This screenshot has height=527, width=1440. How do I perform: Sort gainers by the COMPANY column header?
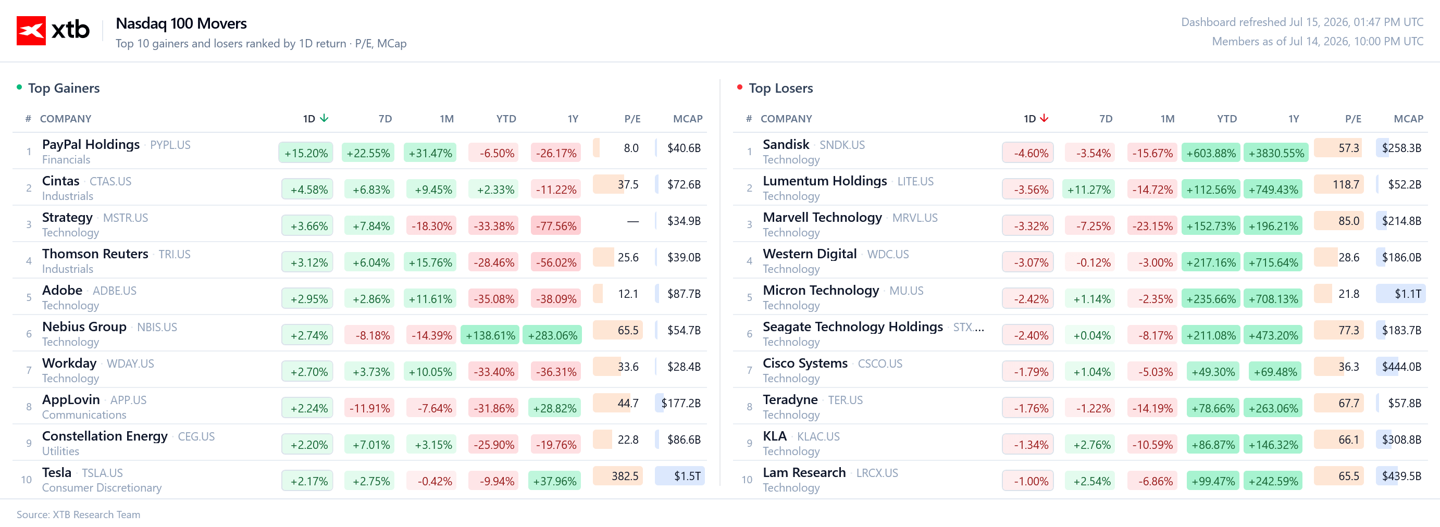coord(66,119)
